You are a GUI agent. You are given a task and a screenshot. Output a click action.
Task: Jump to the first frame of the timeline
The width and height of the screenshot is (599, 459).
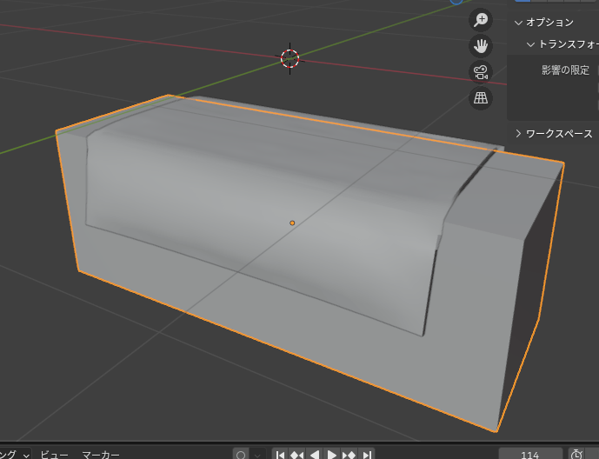pyautogui.click(x=280, y=454)
